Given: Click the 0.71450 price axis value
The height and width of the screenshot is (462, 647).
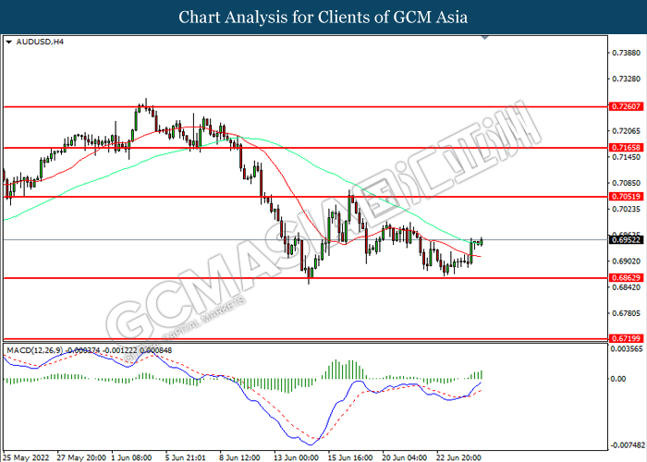Looking at the screenshot, I should [x=627, y=157].
